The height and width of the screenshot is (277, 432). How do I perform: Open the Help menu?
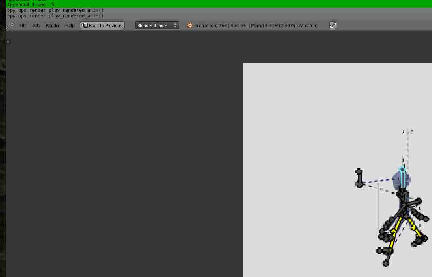(70, 26)
